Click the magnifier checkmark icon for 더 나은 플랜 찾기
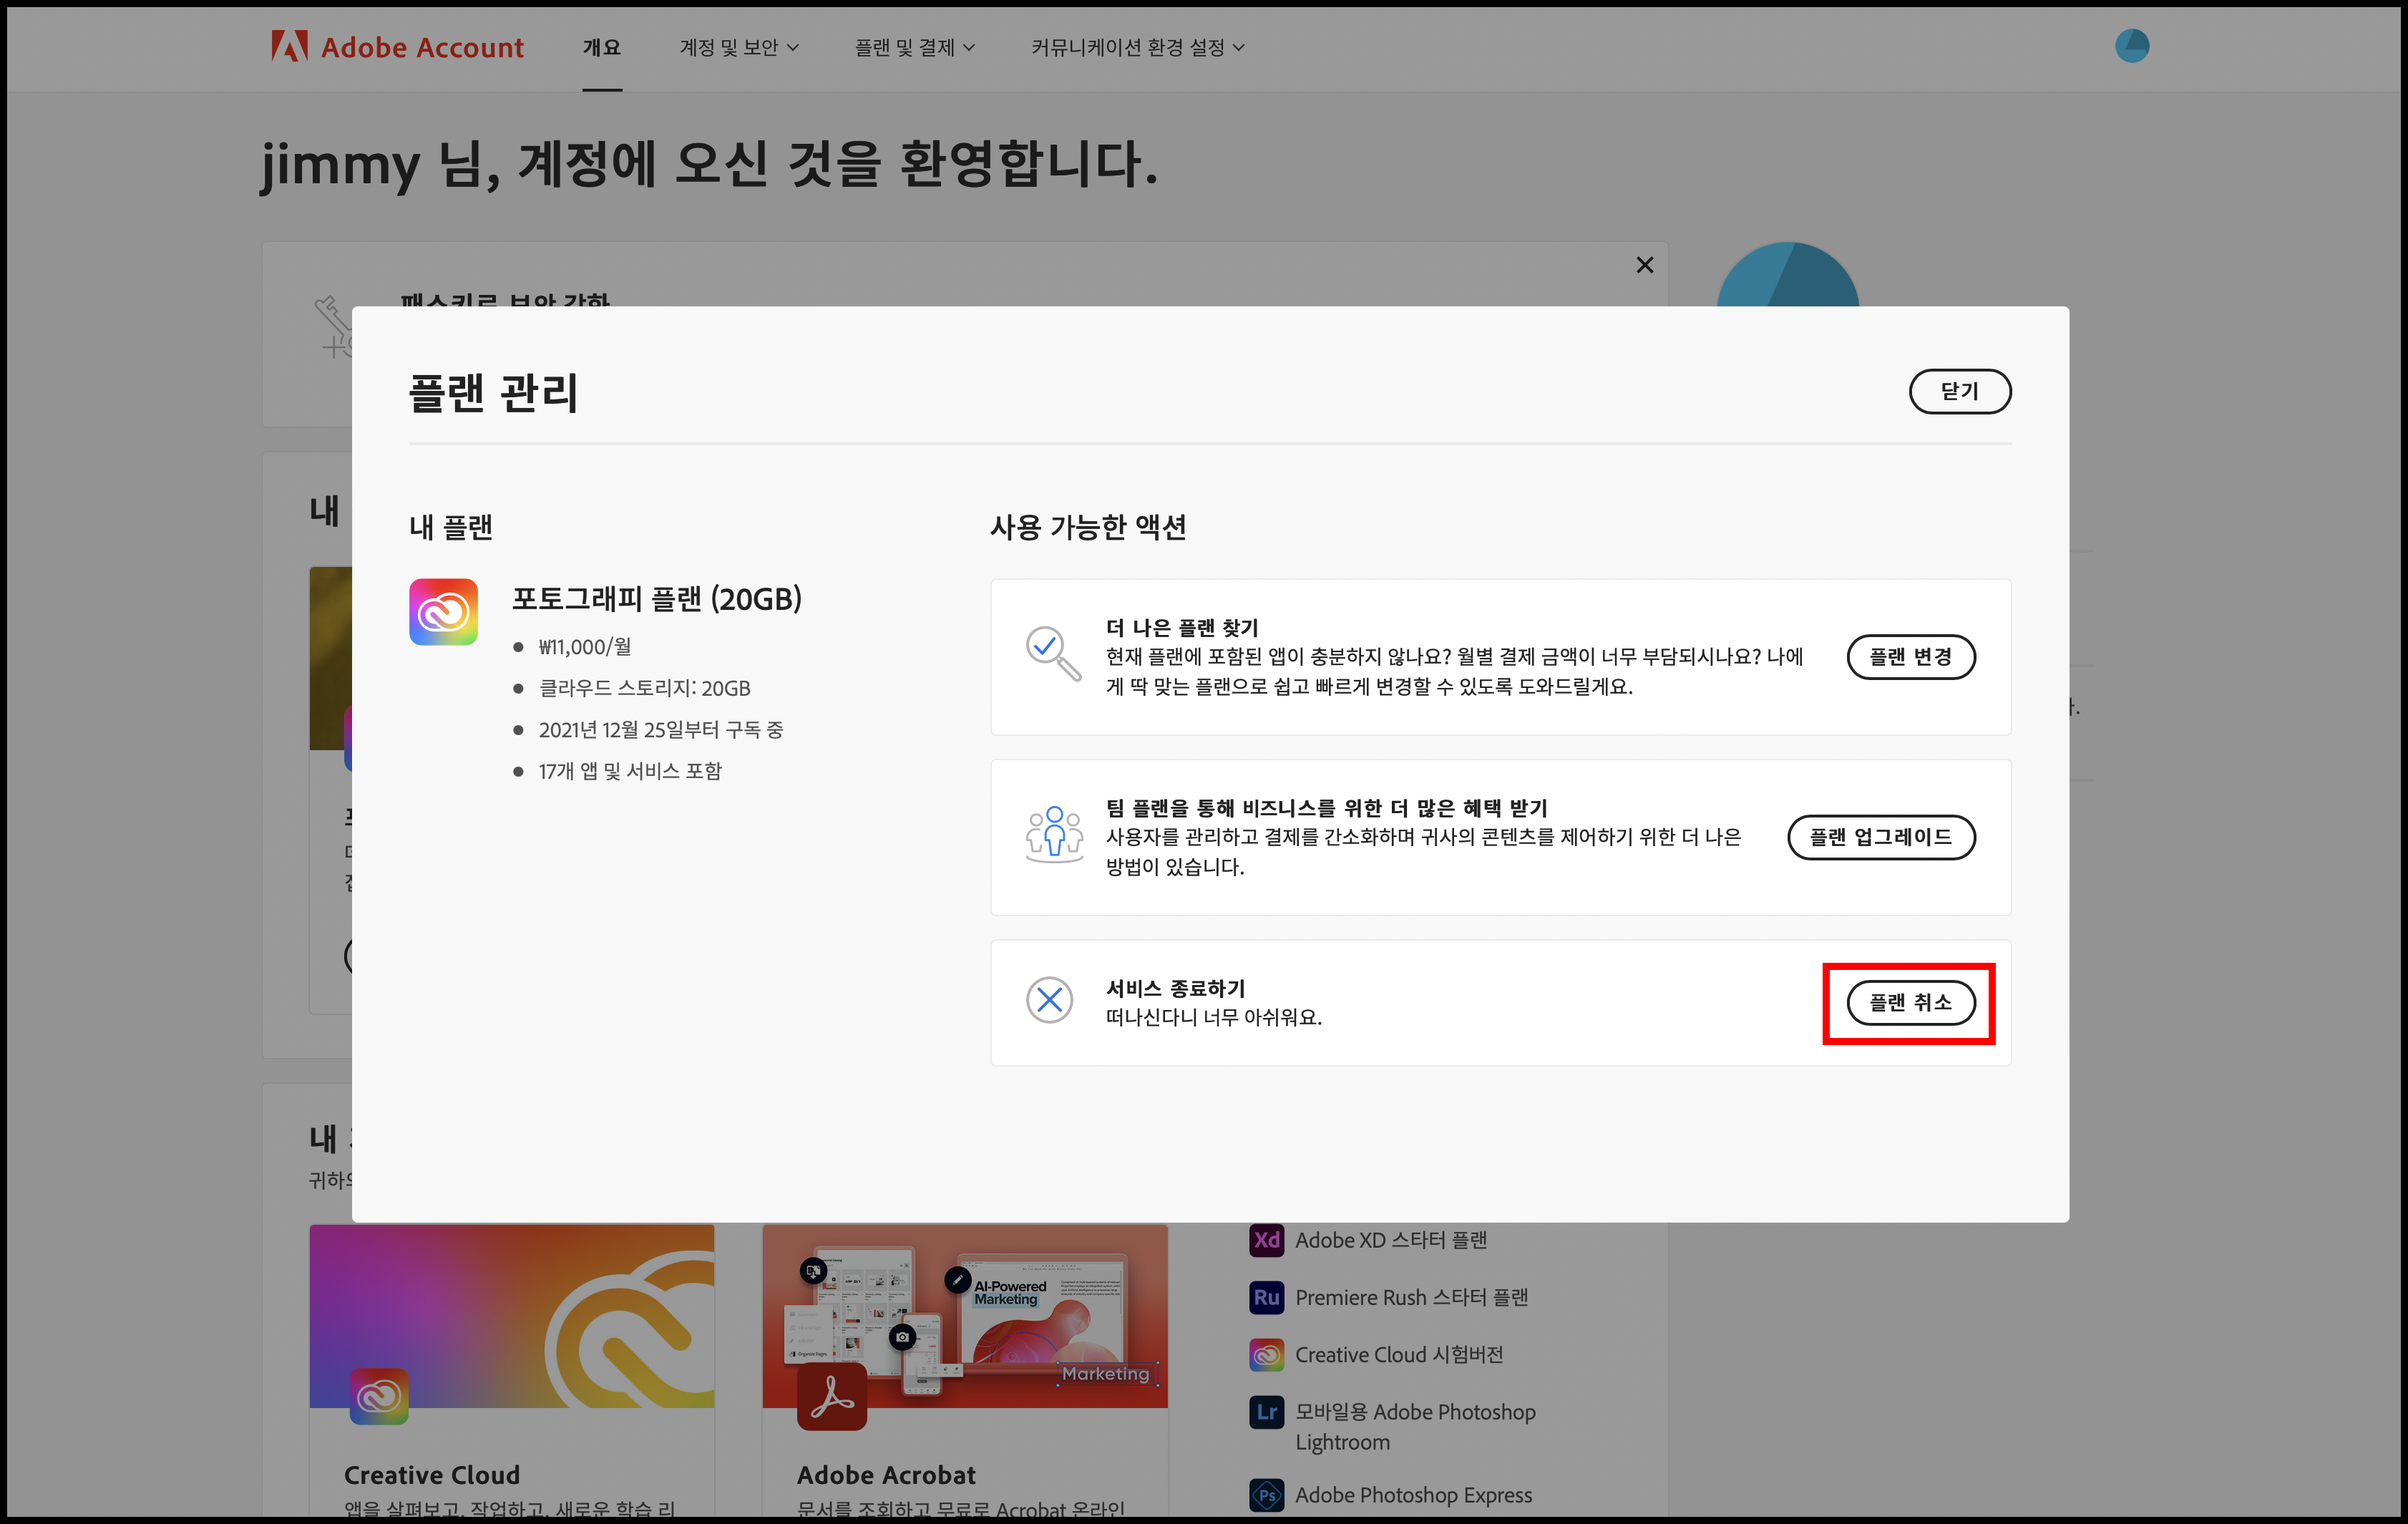The width and height of the screenshot is (2408, 1524). click(x=1051, y=653)
